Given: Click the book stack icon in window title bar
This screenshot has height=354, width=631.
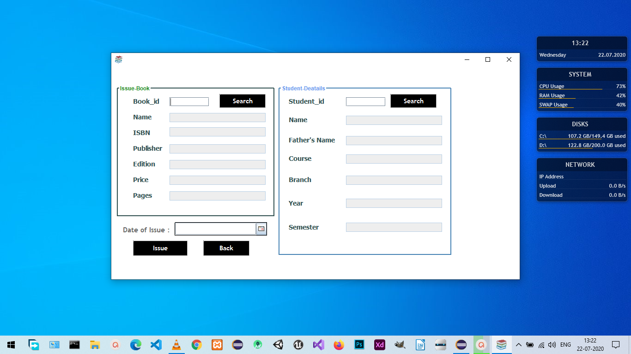Looking at the screenshot, I should coord(119,59).
